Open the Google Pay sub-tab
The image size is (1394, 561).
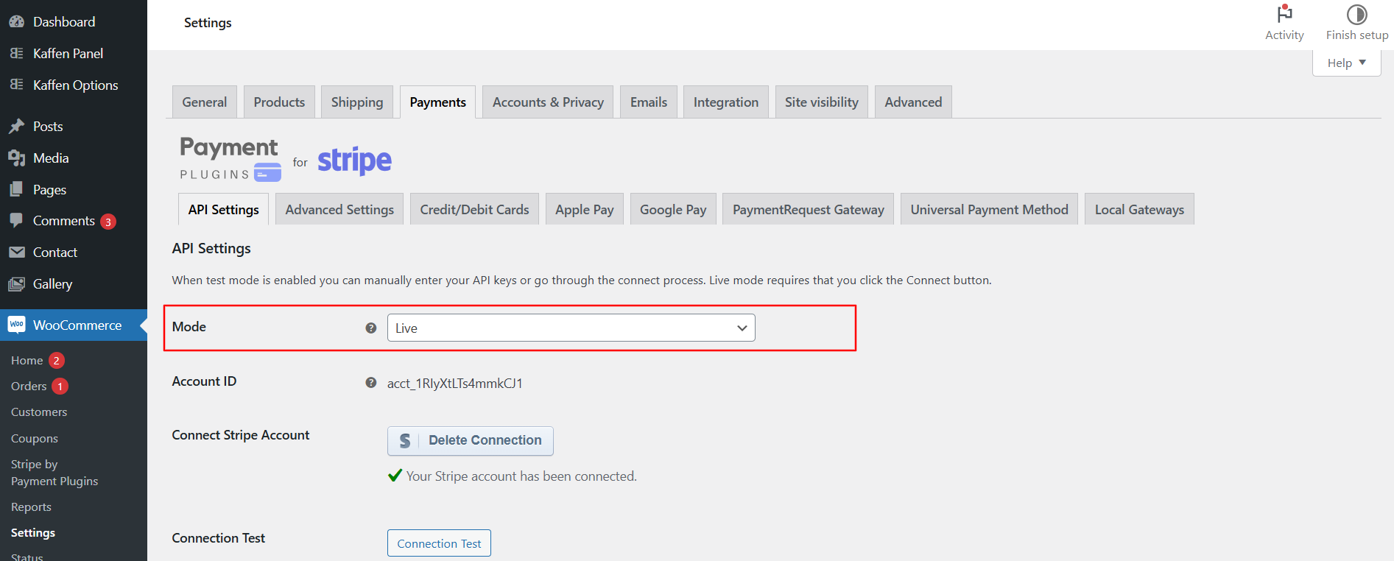[x=673, y=210]
